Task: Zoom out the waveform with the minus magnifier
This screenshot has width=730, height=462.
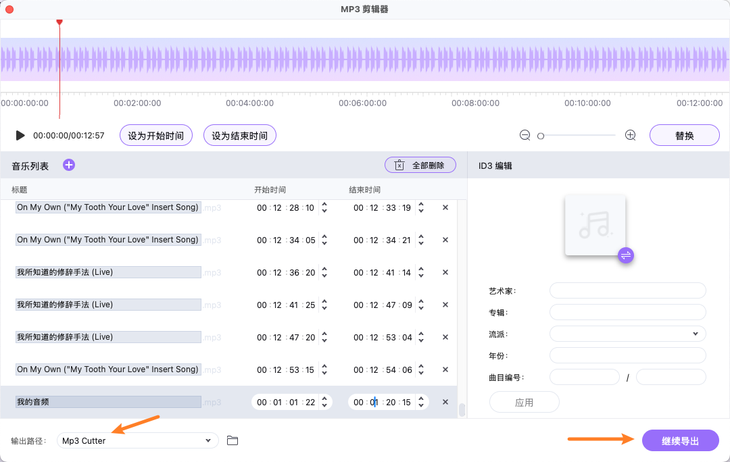Action: pyautogui.click(x=525, y=134)
